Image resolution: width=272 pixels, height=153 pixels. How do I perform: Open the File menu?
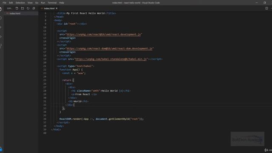tap(4, 3)
